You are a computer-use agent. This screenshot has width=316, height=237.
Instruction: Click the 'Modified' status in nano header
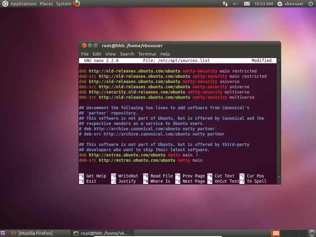261,60
